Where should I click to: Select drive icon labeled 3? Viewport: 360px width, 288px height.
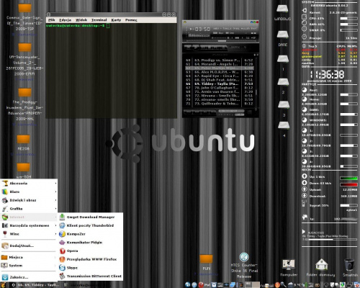pyautogui.click(x=284, y=109)
